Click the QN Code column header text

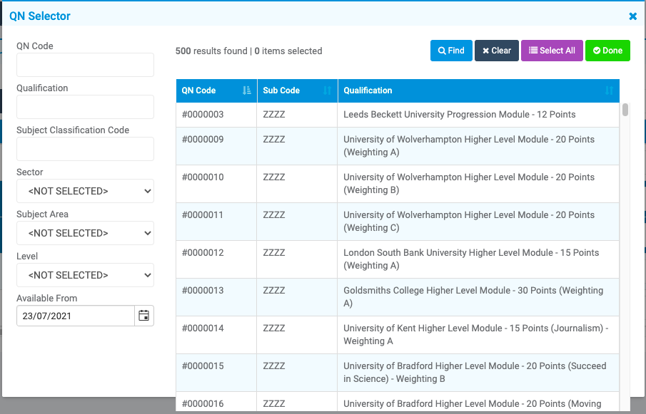click(x=198, y=90)
